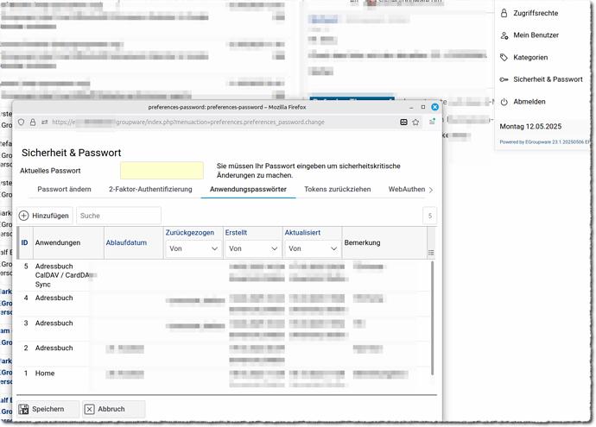This screenshot has height=427, width=596.
Task: Open the column selection icon in the table header
Action: coord(431,253)
